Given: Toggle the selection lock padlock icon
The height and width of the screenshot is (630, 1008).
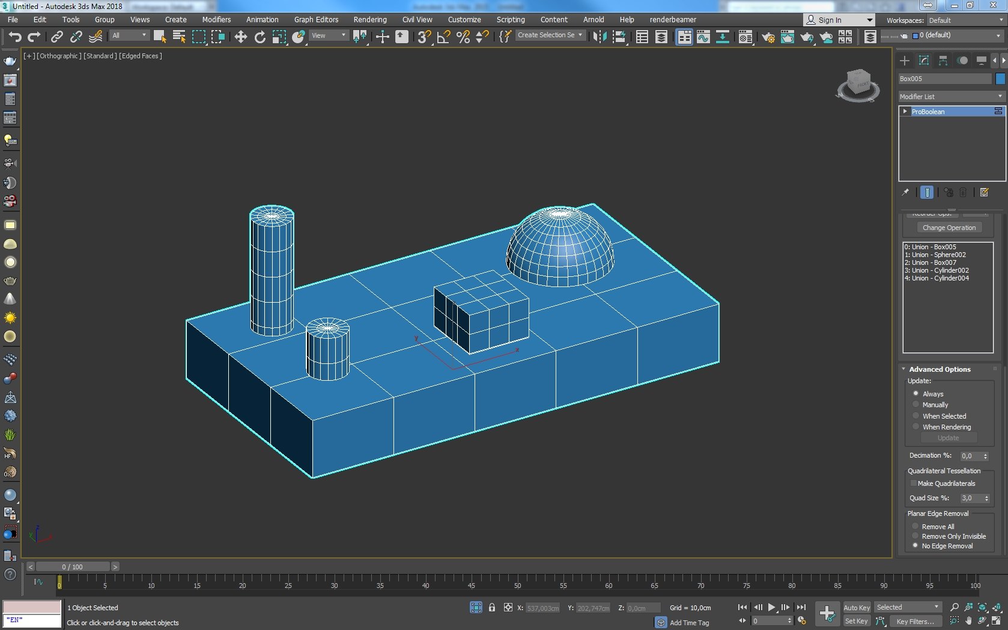Looking at the screenshot, I should (x=492, y=607).
